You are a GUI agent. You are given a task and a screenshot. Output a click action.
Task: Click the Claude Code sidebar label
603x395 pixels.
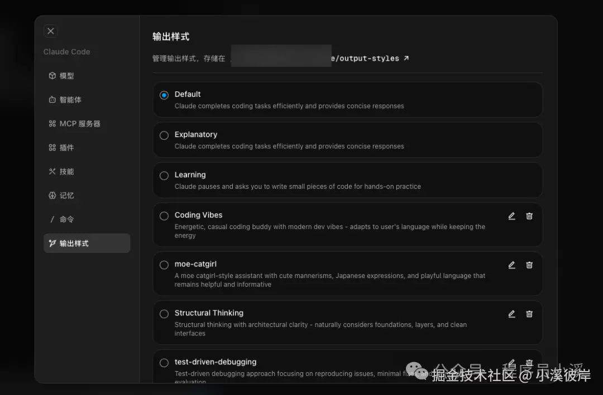[x=66, y=51]
